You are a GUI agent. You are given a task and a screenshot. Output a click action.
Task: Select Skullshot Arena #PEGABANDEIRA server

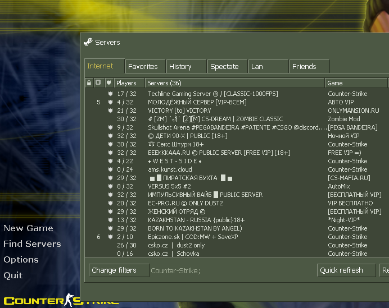[x=237, y=127]
